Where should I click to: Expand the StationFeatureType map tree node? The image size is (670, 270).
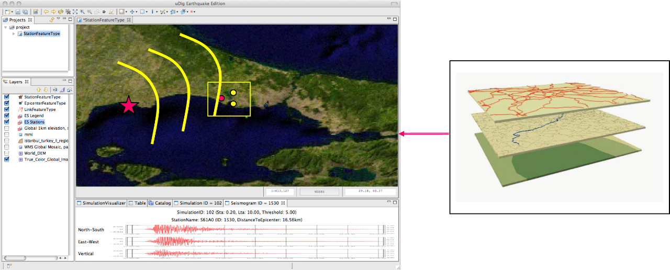(x=14, y=33)
